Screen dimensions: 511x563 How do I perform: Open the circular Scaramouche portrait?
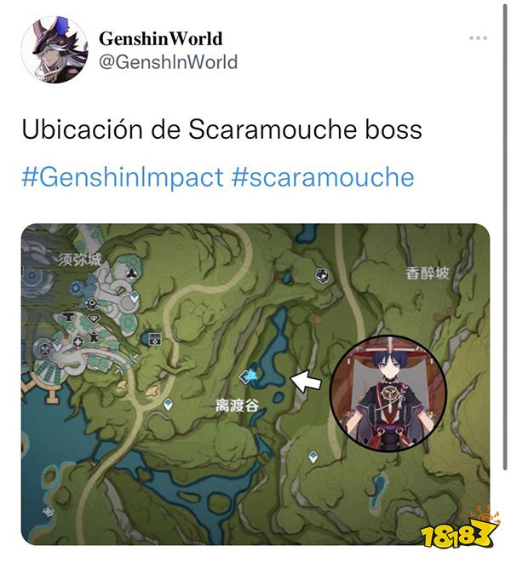click(388, 394)
